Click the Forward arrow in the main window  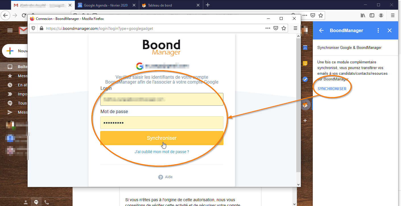tap(15, 15)
